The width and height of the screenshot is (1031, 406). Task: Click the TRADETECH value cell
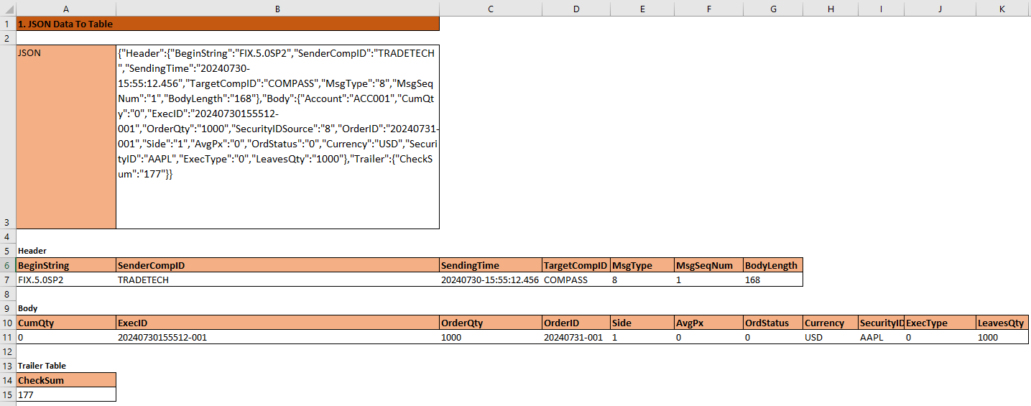(277, 280)
